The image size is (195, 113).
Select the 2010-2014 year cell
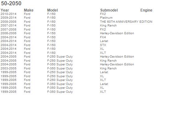click(x=8, y=14)
